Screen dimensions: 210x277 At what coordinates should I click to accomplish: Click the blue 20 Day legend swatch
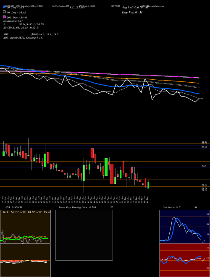pyautogui.click(x=4, y=7)
